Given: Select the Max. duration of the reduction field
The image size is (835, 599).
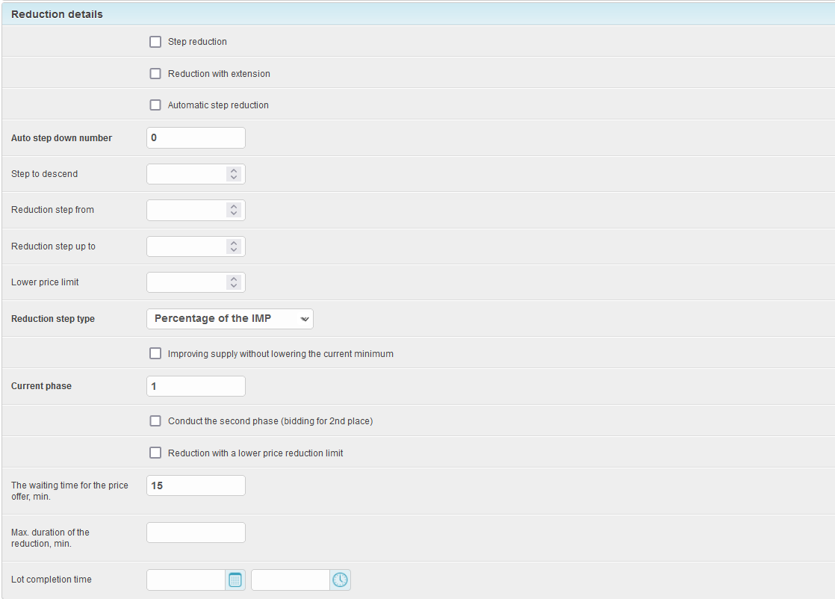Looking at the screenshot, I should coord(196,533).
